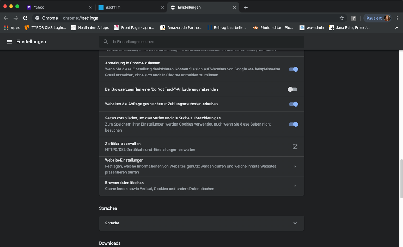Expand the Sprache section chevron
This screenshot has width=403, height=247.
coord(295,223)
